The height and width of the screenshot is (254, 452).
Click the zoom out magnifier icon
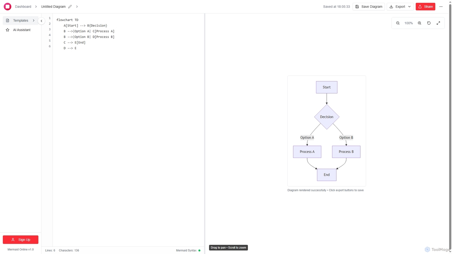(x=398, y=23)
